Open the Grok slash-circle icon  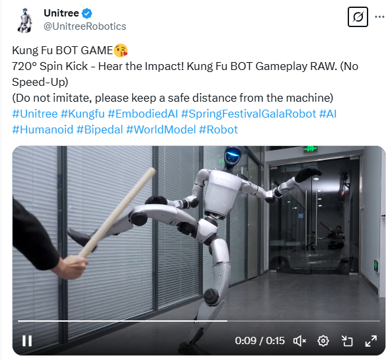pos(358,17)
